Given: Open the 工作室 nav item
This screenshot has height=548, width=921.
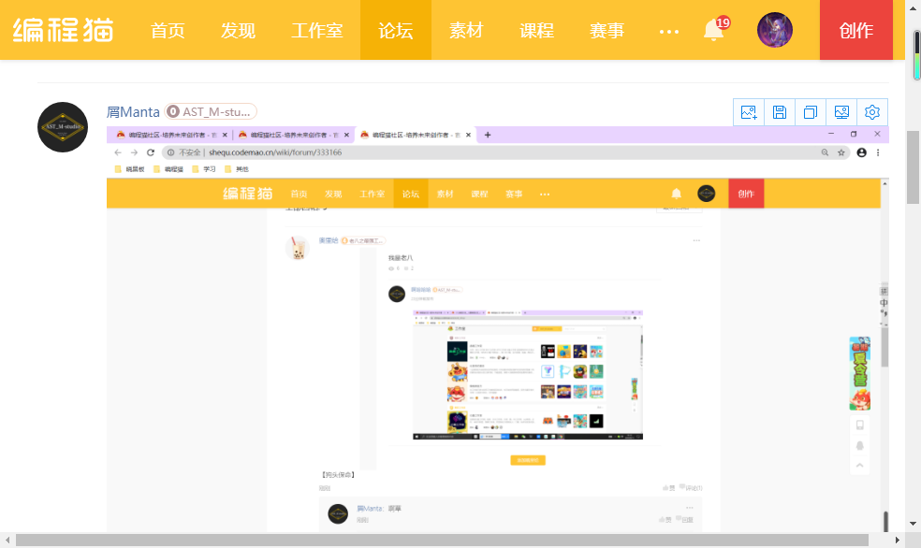Looking at the screenshot, I should (x=317, y=31).
